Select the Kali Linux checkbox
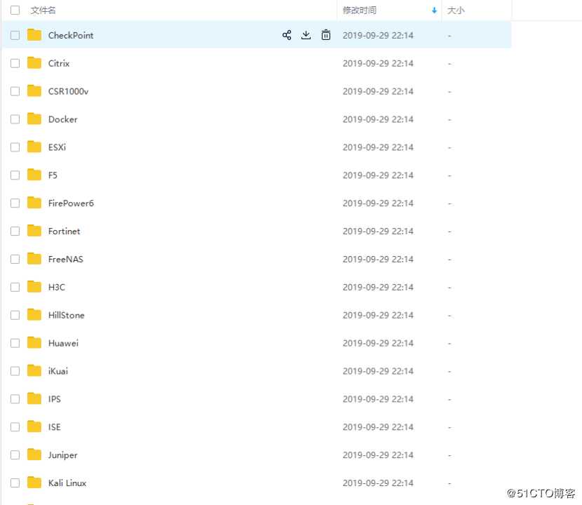The height and width of the screenshot is (505, 582). pos(15,483)
